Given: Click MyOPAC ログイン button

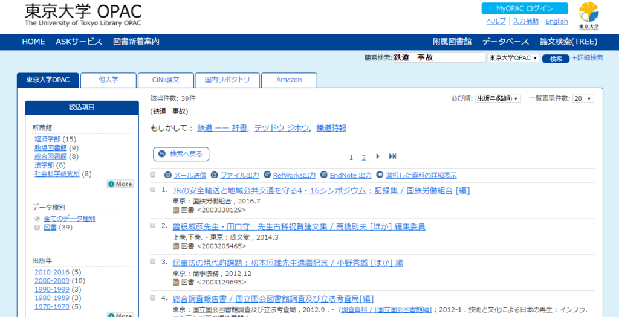Looking at the screenshot, I should coord(525,8).
